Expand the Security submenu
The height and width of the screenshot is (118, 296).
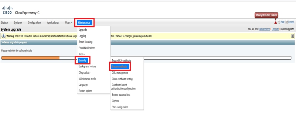coord(83,60)
